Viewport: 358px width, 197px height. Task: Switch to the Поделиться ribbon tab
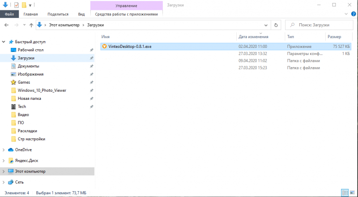pos(58,14)
